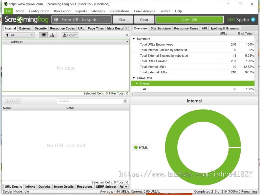
Task: Open the Help menu
Action: pyautogui.click(x=179, y=11)
